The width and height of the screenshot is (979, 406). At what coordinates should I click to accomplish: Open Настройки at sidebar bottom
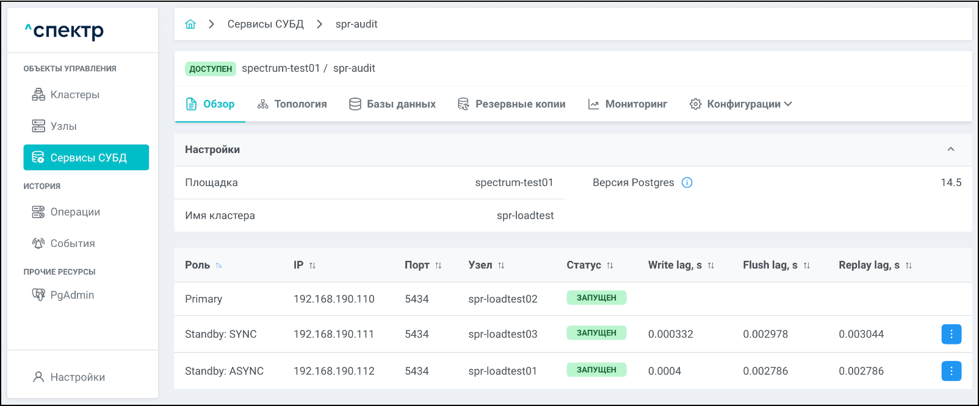(78, 377)
